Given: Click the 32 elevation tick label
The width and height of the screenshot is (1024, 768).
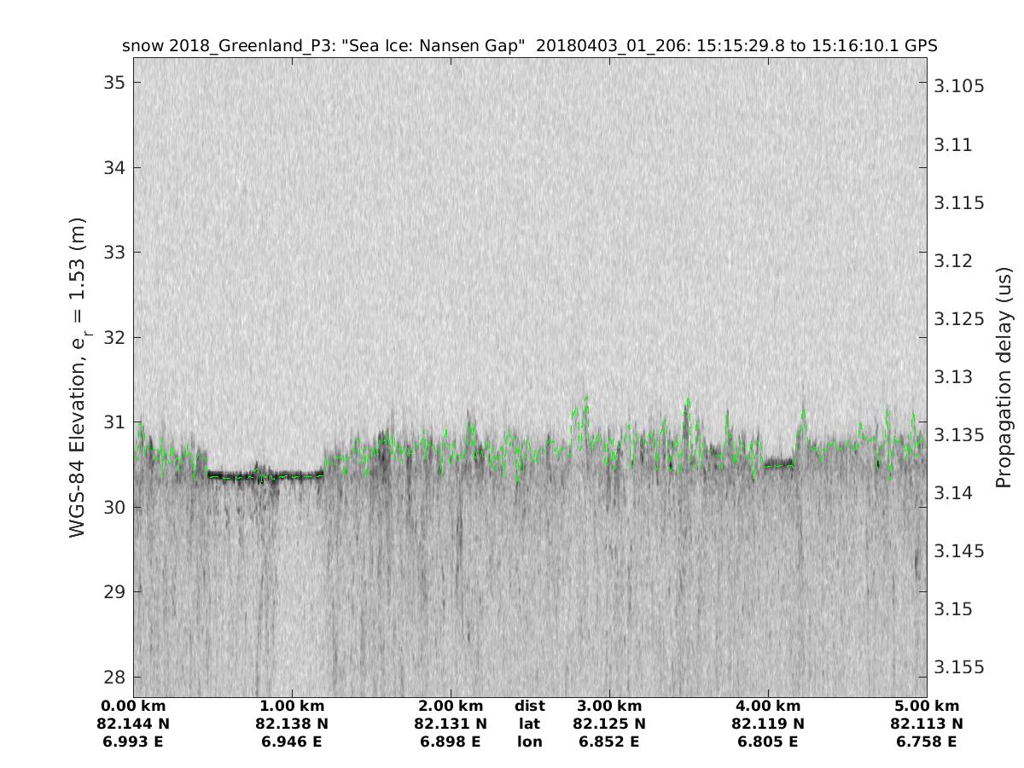Looking at the screenshot, I should [113, 337].
